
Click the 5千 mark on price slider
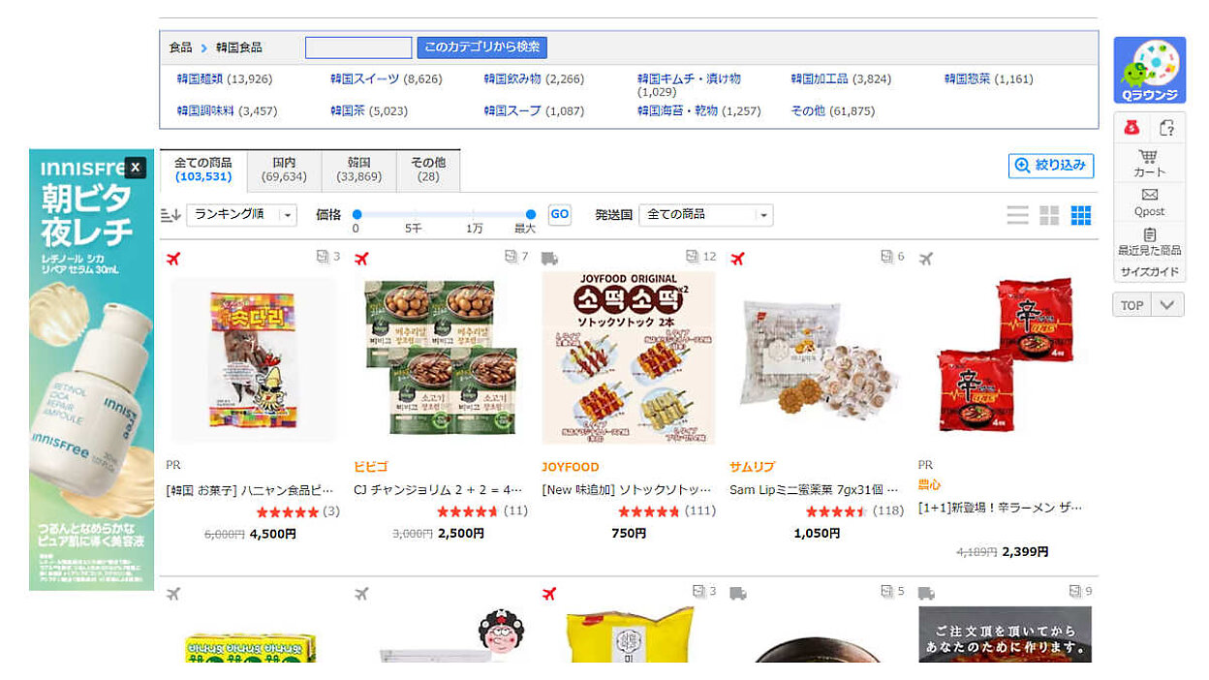(x=414, y=229)
